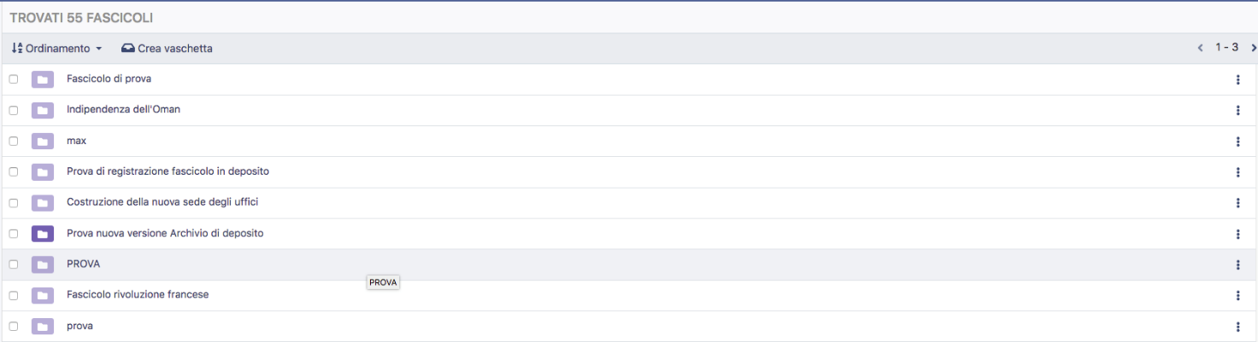
Task: Open Costruzione della nuova sede degli uffici
Action: [162, 202]
